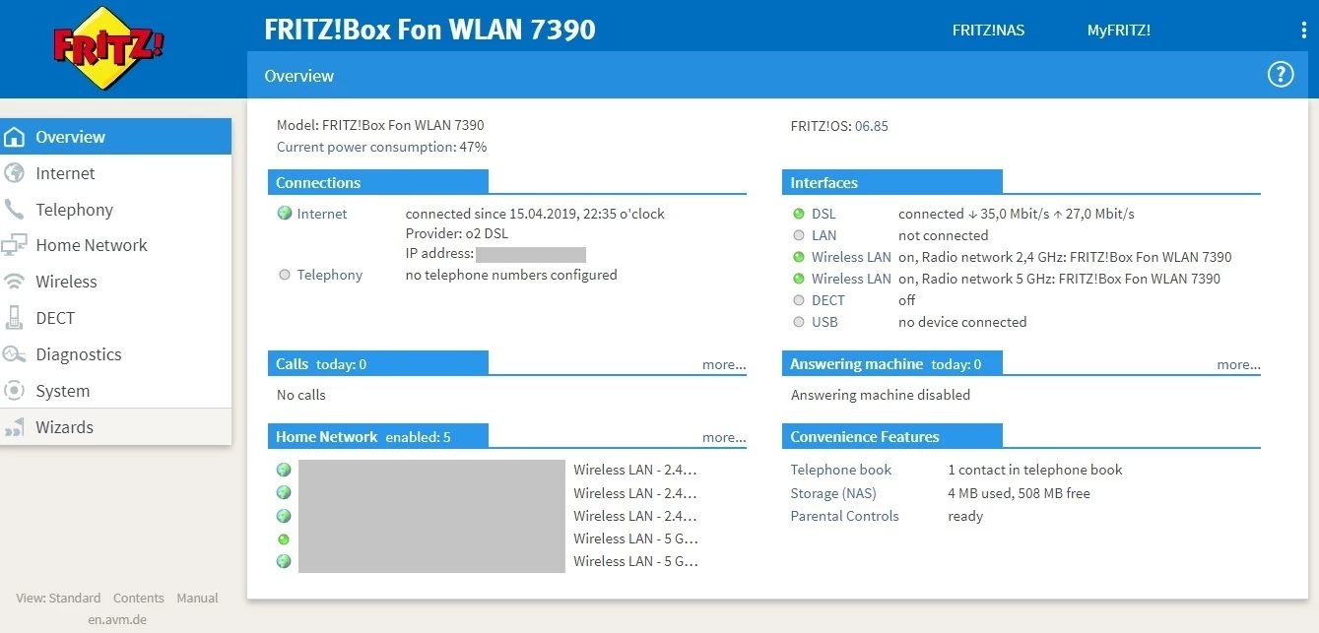The height and width of the screenshot is (633, 1319).
Task: Click 'Answering machine disabled' text
Action: point(881,395)
